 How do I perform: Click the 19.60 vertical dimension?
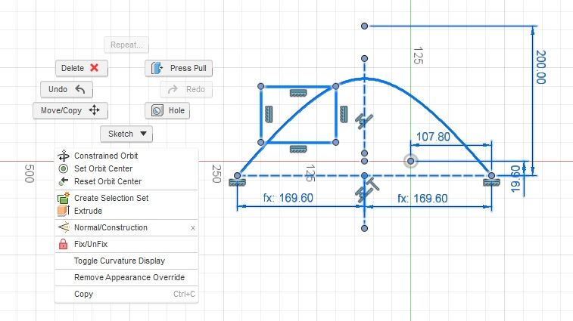tap(515, 179)
